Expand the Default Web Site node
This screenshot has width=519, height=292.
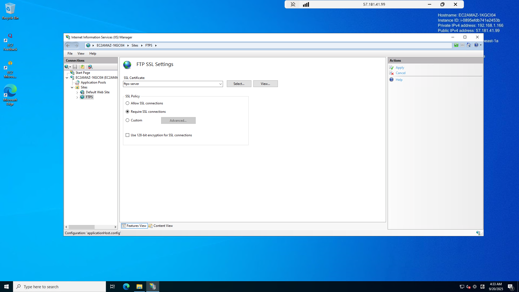tap(77, 92)
